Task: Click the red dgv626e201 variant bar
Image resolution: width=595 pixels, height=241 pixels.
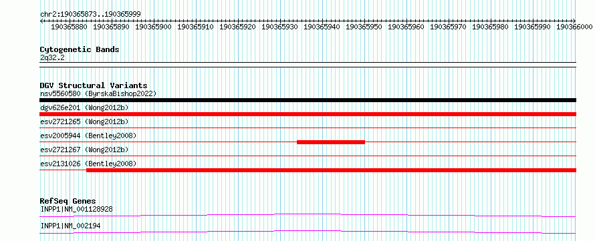Action: click(308, 114)
